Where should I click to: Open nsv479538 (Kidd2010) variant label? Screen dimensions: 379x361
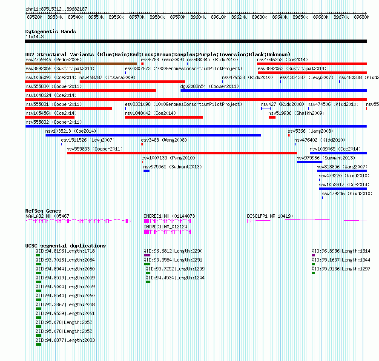[x=247, y=77]
